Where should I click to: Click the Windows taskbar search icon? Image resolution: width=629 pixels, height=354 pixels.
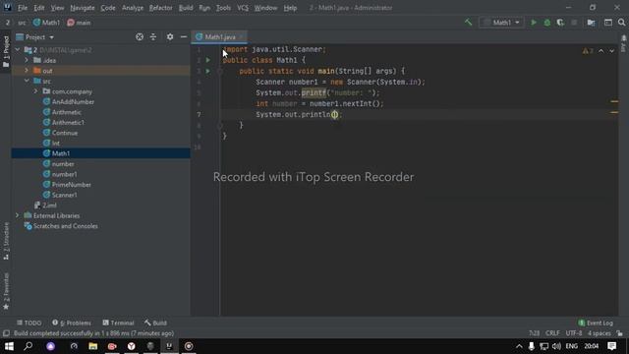tap(29, 346)
